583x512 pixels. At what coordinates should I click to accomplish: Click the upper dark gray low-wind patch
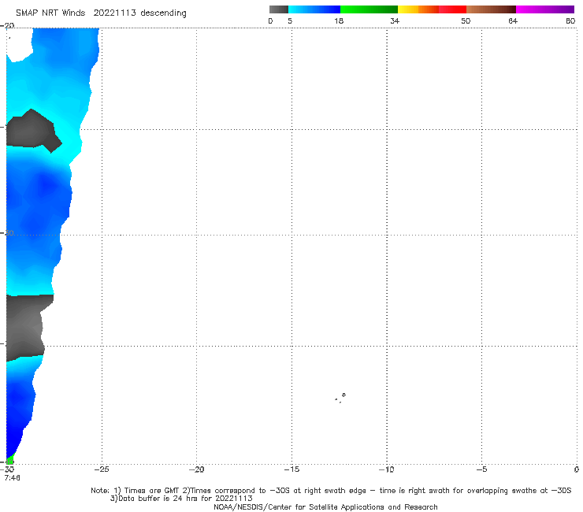coord(33,131)
